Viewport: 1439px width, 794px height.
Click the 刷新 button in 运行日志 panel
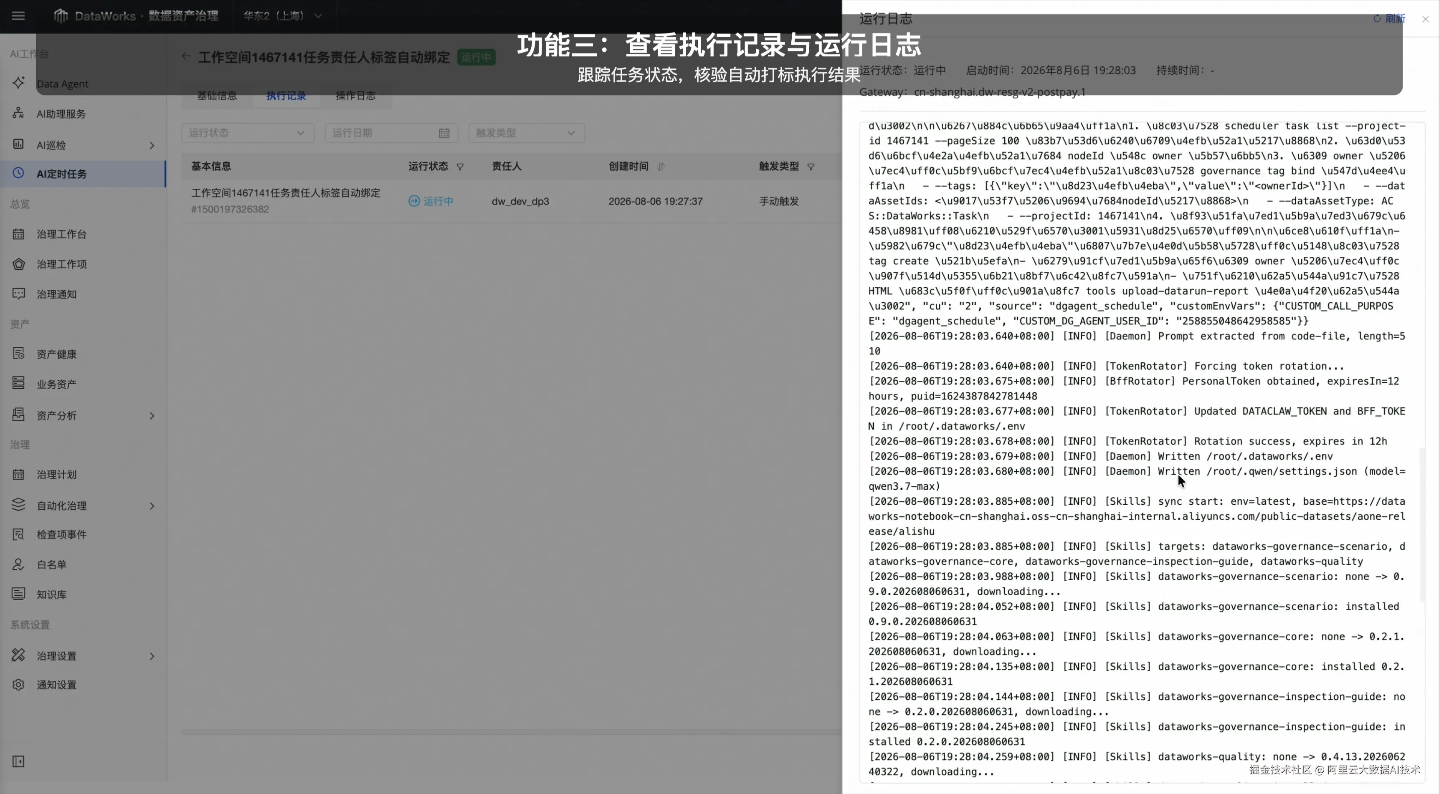1389,18
